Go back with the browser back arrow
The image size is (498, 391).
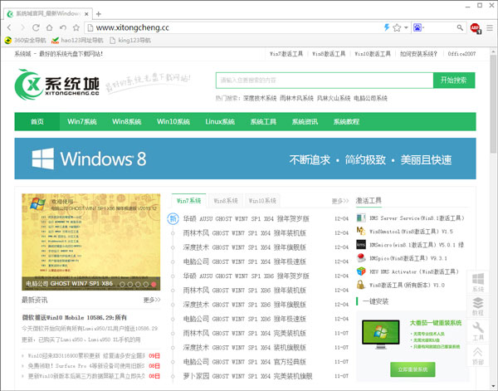coord(9,27)
